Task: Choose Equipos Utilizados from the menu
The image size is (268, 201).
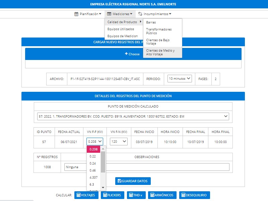Action: (124, 29)
